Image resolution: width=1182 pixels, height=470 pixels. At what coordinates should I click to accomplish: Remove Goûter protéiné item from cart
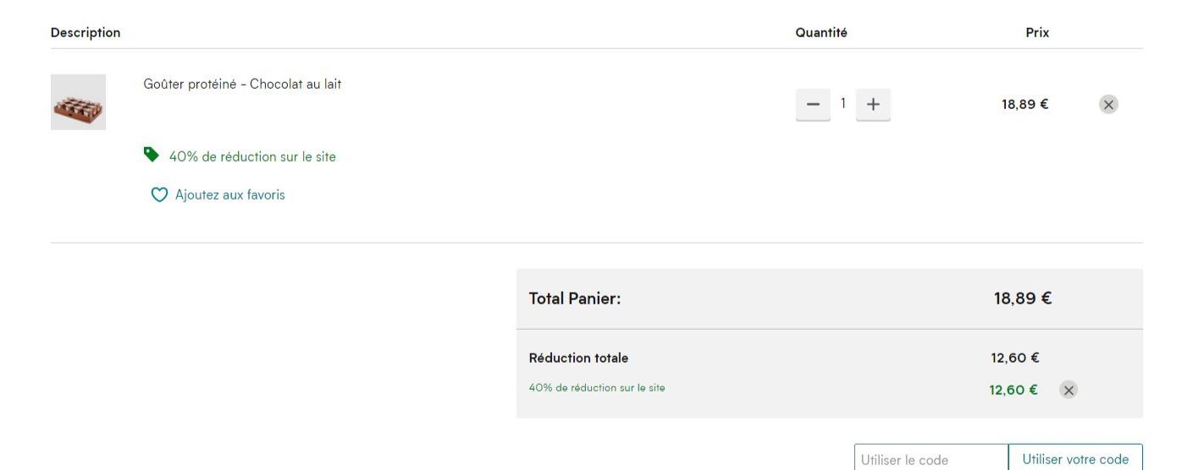tap(1108, 104)
